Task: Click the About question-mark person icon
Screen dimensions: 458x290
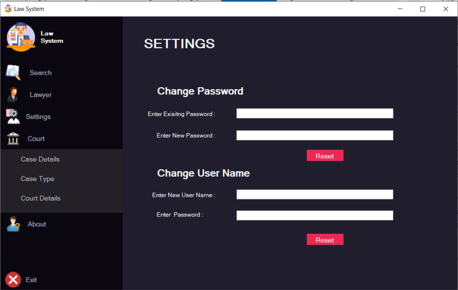Action: click(12, 224)
